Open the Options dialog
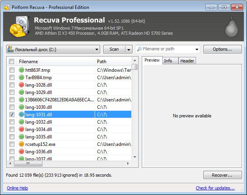 tap(222, 49)
